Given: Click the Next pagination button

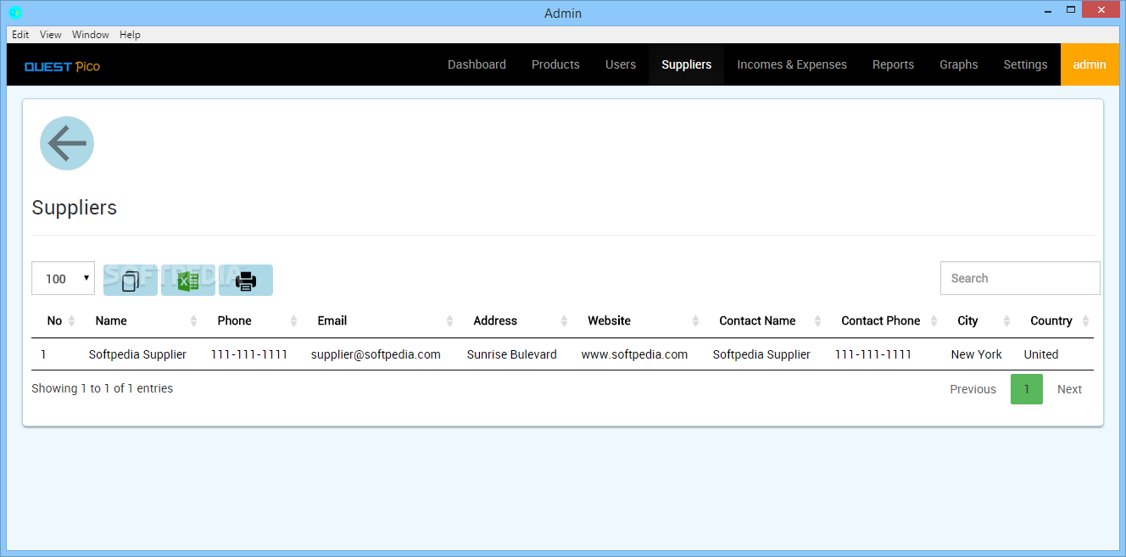Looking at the screenshot, I should pos(1069,389).
